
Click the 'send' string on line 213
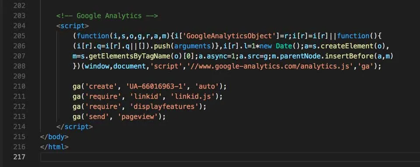tap(97, 116)
